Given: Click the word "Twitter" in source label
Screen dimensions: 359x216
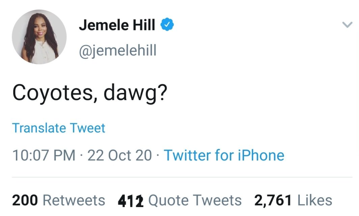Looking at the screenshot, I should point(185,155).
